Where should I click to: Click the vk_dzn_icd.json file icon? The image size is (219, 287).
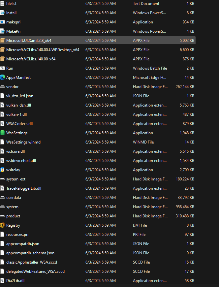coord(2,96)
